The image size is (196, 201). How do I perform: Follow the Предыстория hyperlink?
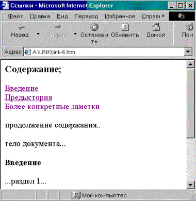pyautogui.click(x=28, y=97)
